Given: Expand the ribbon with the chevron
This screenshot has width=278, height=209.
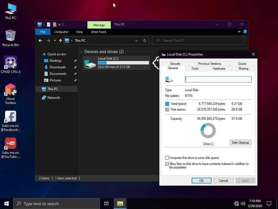Looking at the screenshot, I should pos(239,32).
